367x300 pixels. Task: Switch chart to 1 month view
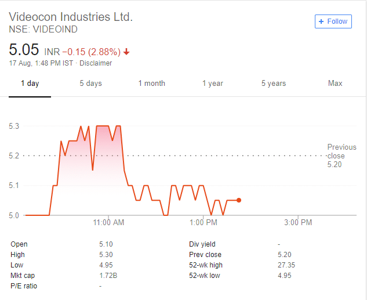152,84
